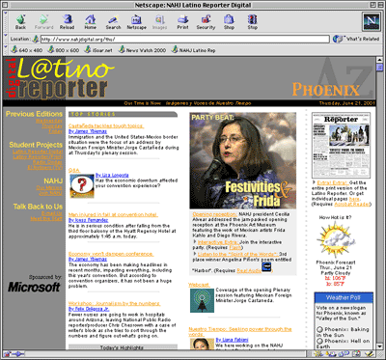Image resolution: width=386 pixels, height=360 pixels.
Task: Select 'Phoenix: Baking in the Sun' option
Action: (x=319, y=329)
